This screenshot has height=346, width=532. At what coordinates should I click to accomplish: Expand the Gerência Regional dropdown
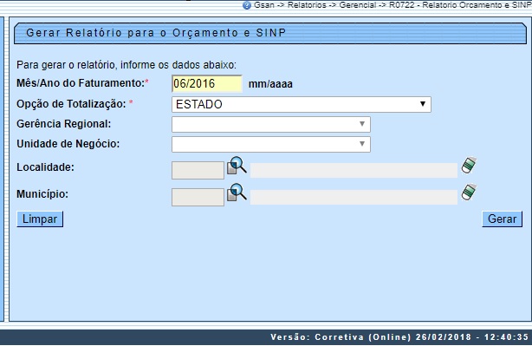[271, 124]
